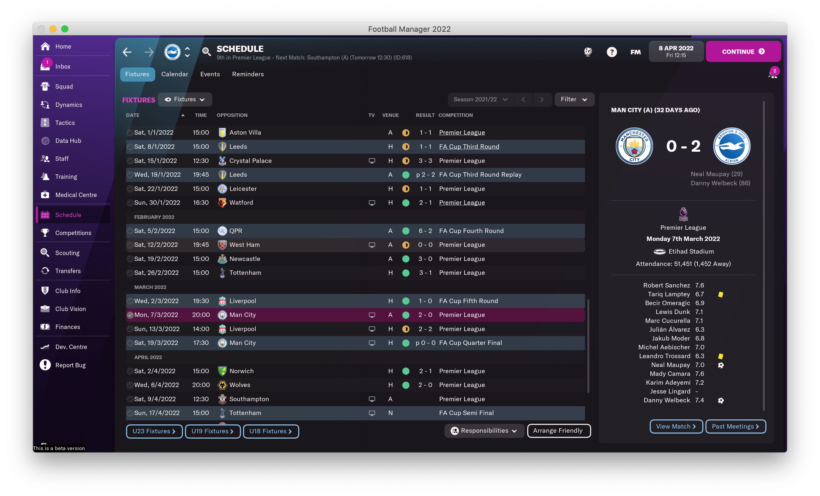Open the help question mark icon
The image size is (820, 496).
point(612,52)
